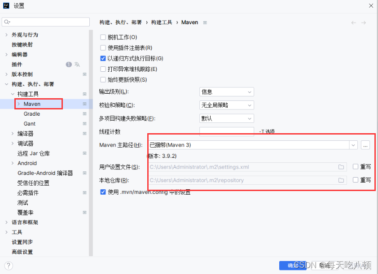The image size is (378, 274).
Task: Click the 本地仓库 path field
Action: [x=247, y=180]
